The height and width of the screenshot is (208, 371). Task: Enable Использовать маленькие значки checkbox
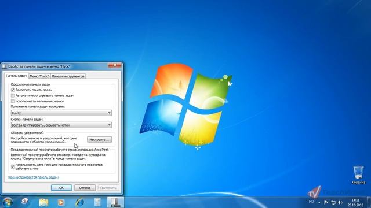click(x=13, y=101)
